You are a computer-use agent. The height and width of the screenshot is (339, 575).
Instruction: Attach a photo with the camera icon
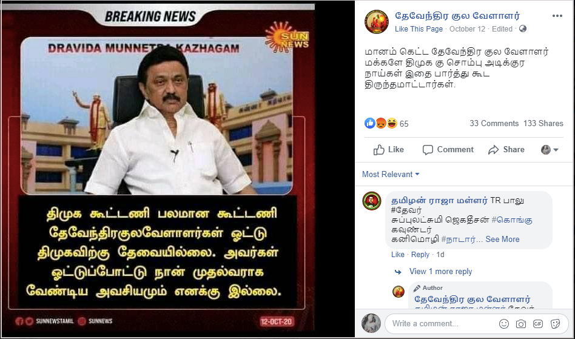click(521, 324)
